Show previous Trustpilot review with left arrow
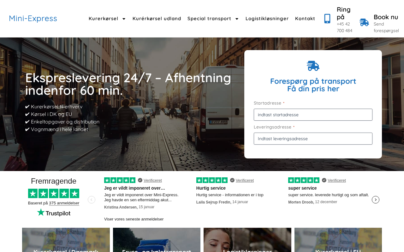The image size is (404, 252). (92, 200)
